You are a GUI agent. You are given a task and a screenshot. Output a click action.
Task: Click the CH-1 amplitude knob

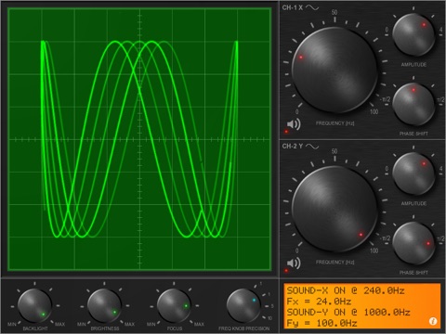[413, 34]
